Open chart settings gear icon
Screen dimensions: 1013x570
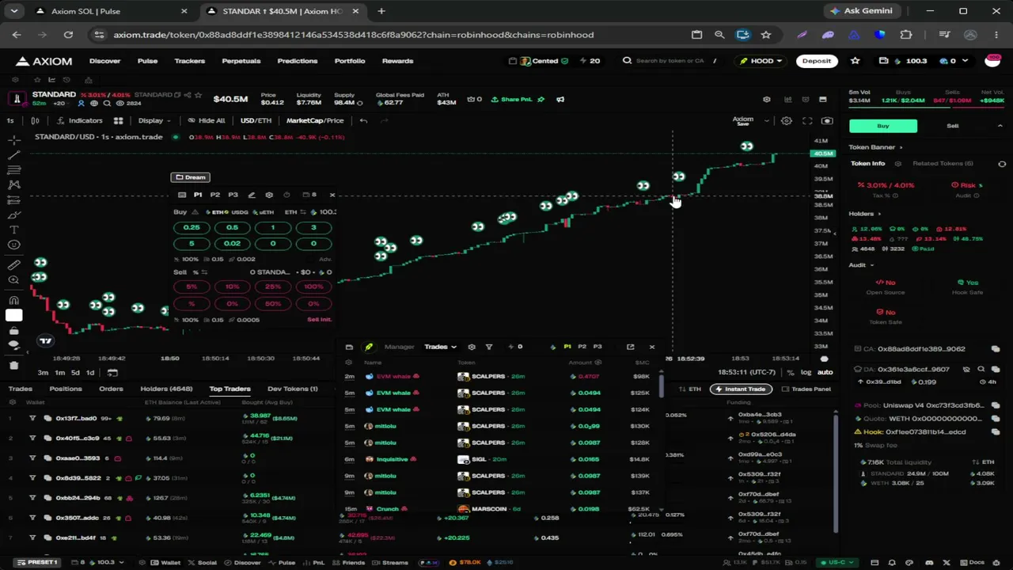coord(786,120)
